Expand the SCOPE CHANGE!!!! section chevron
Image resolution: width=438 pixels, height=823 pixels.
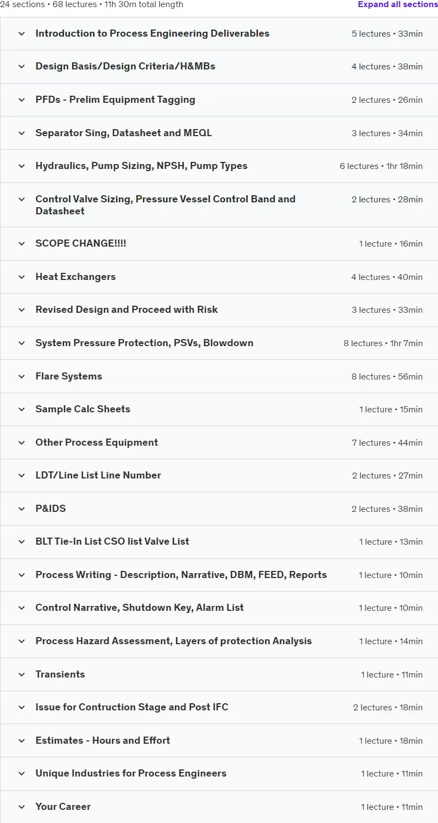click(x=22, y=244)
